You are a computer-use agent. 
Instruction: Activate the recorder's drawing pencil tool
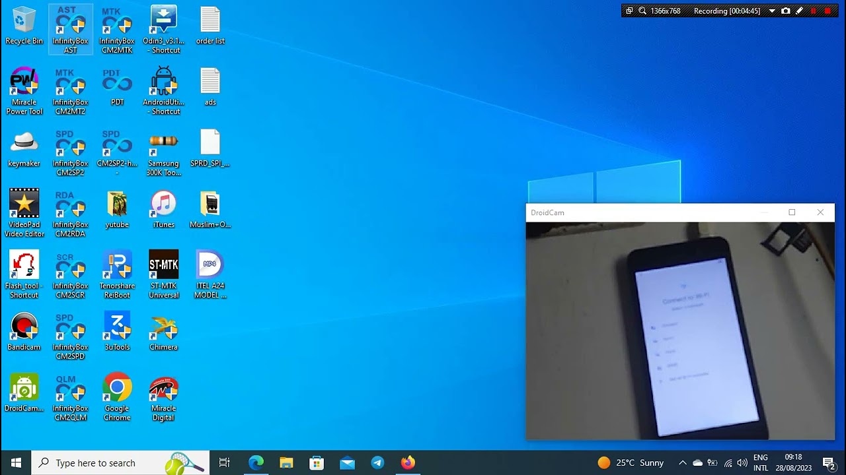pos(800,11)
